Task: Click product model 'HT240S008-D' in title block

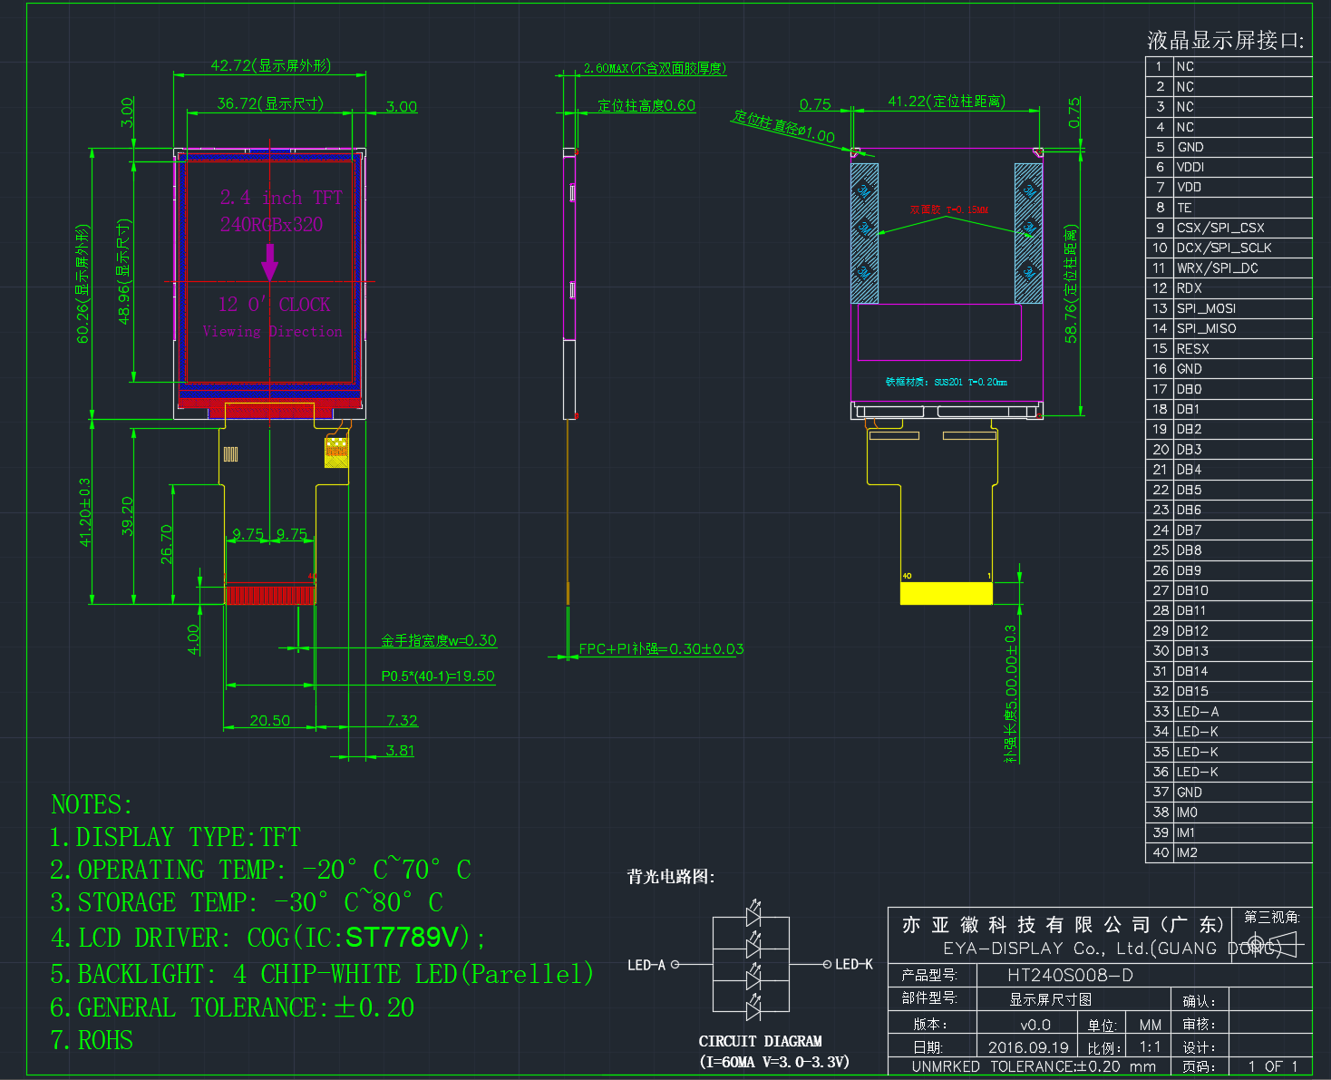Action: point(1071,975)
